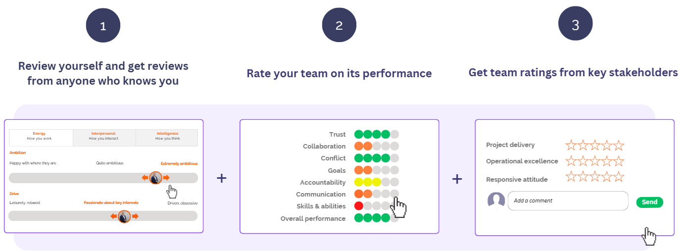Give Responsive attitude one star

571,177
